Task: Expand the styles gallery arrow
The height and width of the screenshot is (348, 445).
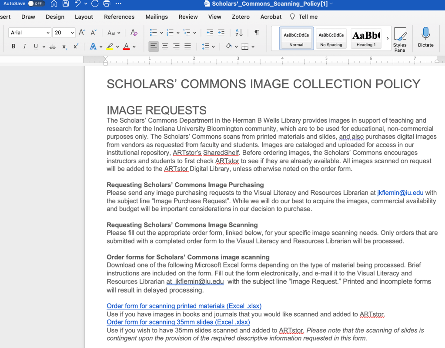Action: [x=388, y=38]
